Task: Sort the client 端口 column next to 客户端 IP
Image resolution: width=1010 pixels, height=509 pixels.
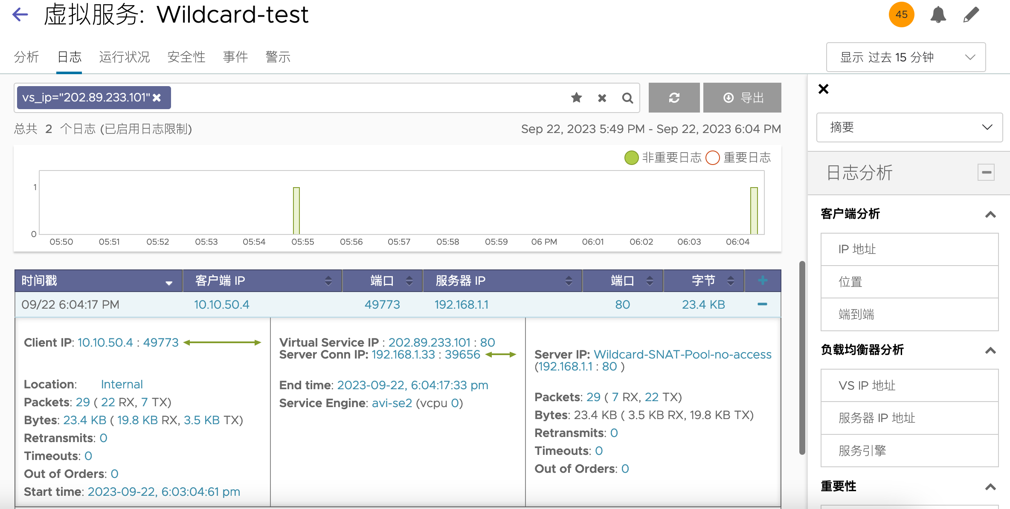Action: tap(409, 281)
